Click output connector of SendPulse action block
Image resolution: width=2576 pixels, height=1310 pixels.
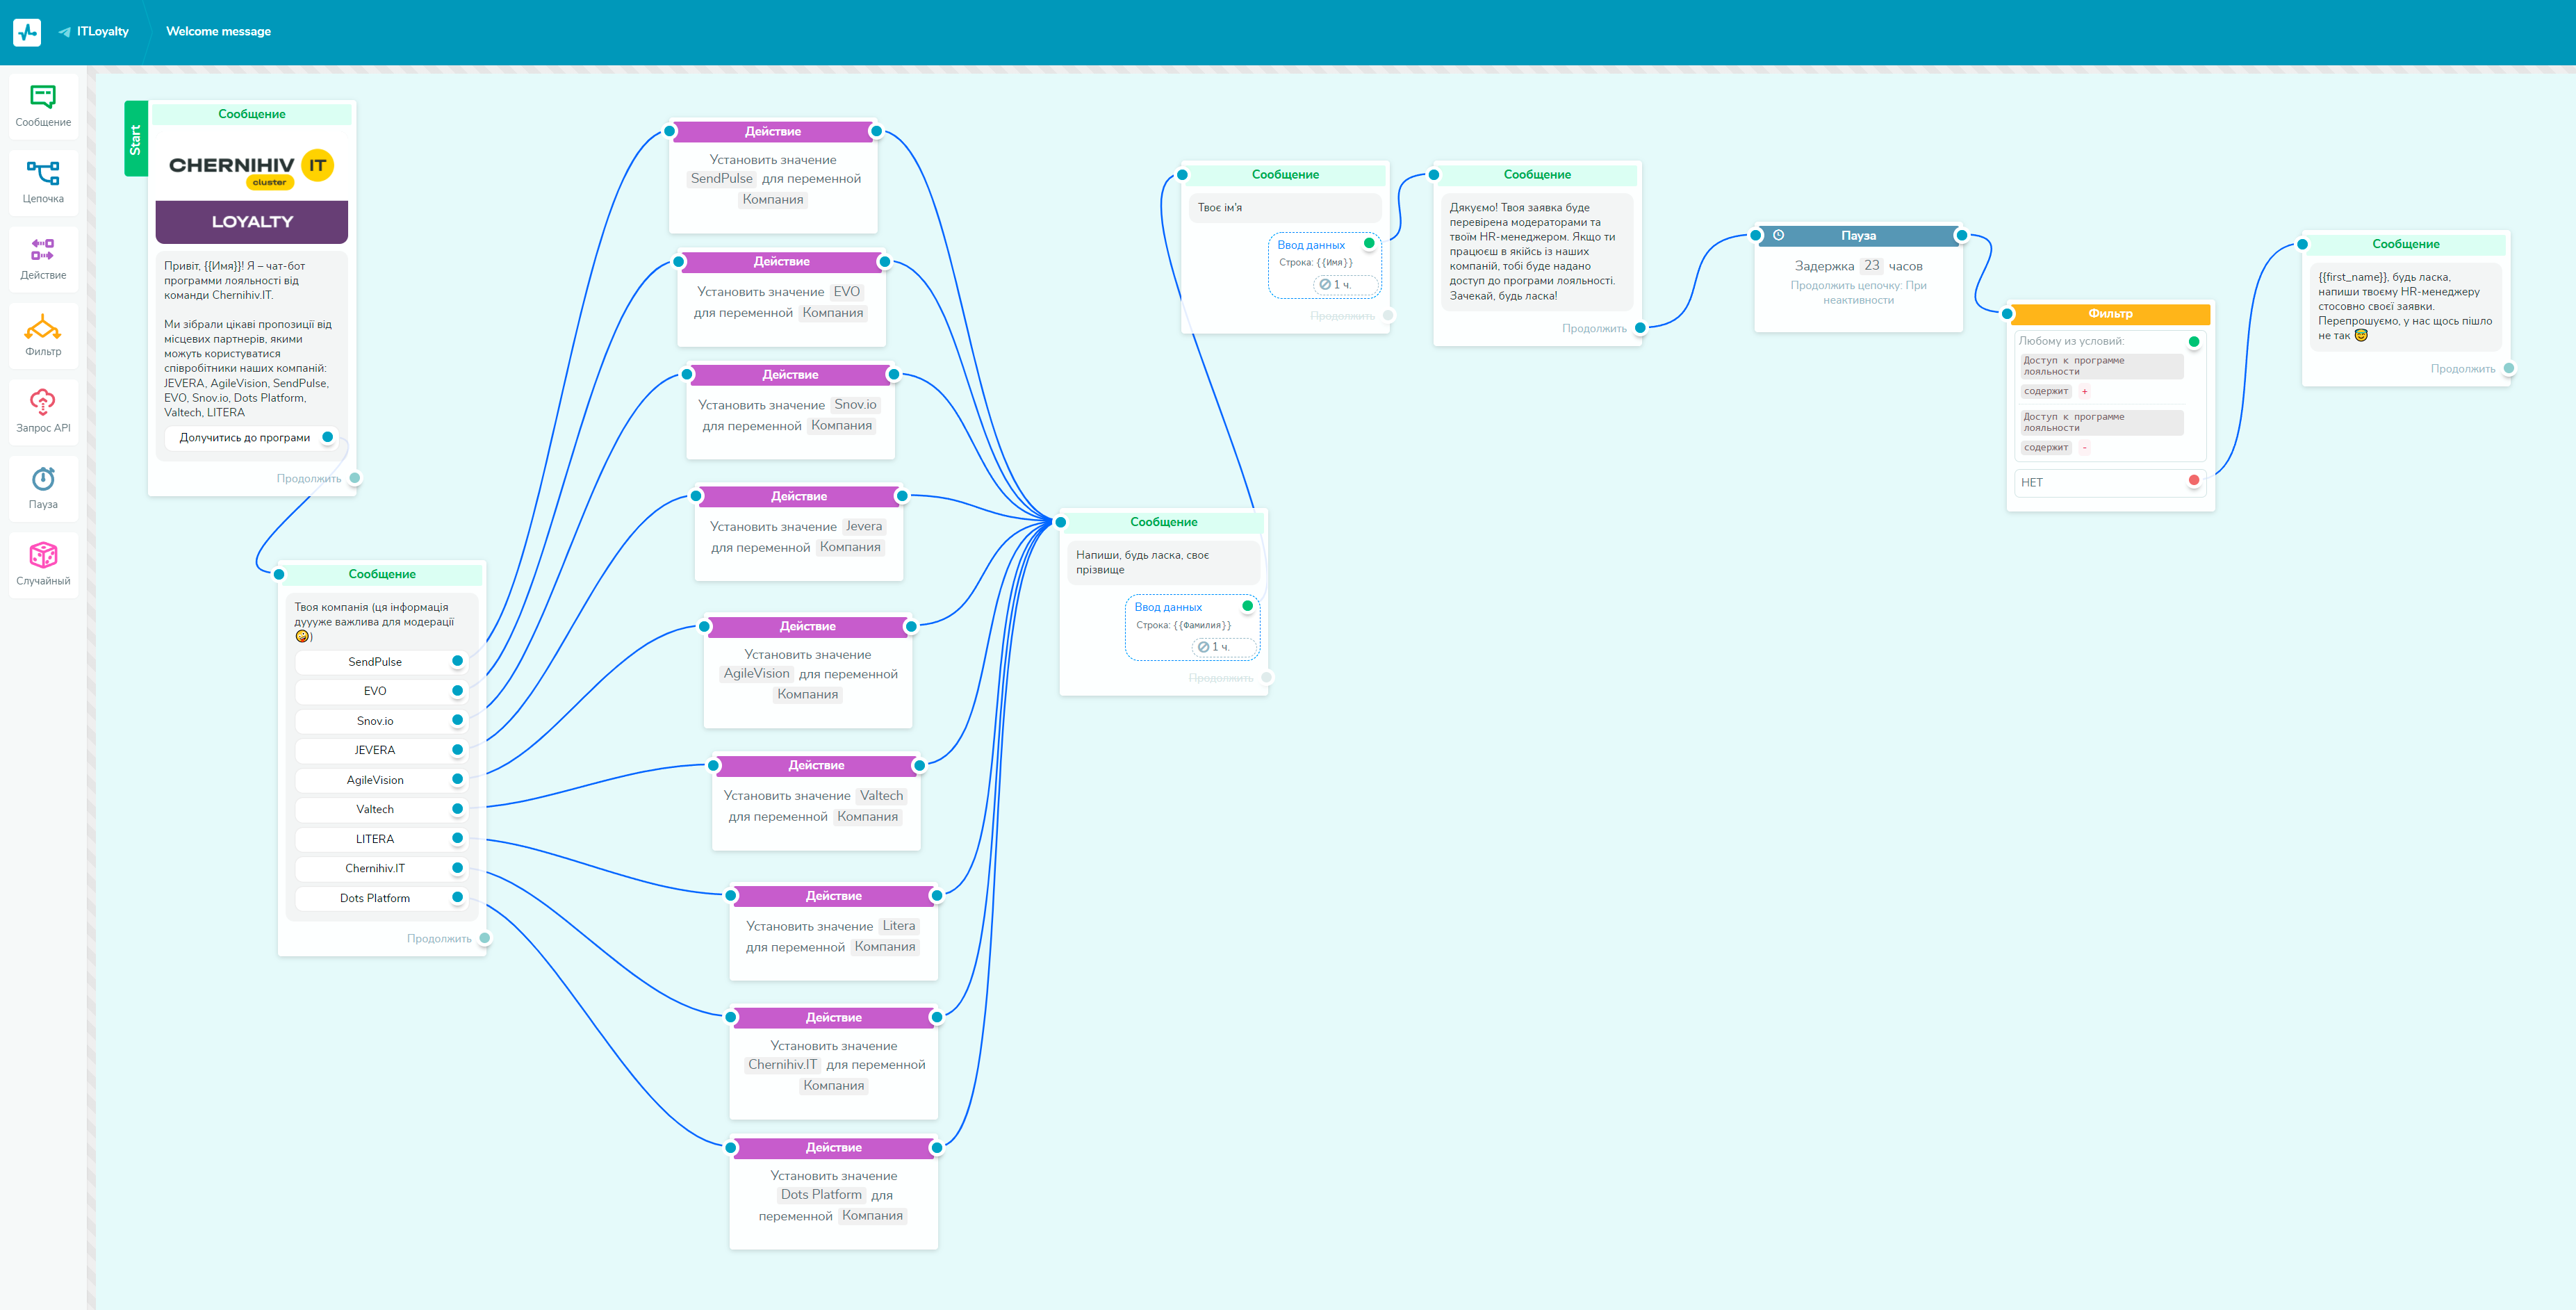tap(876, 131)
